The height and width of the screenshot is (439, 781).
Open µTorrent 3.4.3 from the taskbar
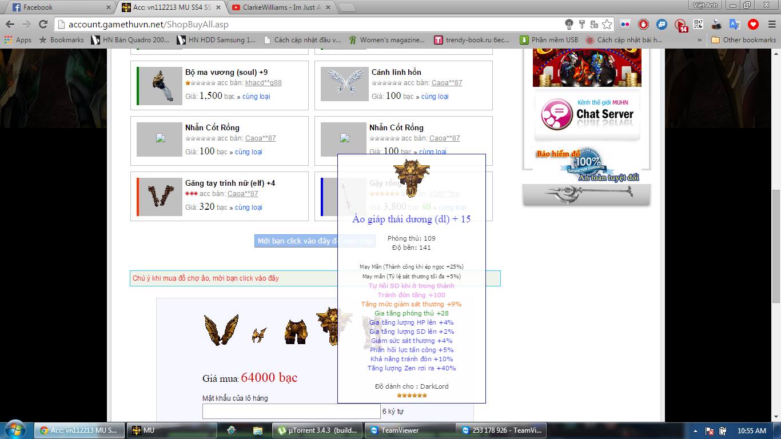coord(318,430)
